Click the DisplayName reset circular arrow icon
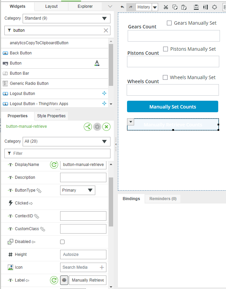The width and height of the screenshot is (226, 289). pyautogui.click(x=54, y=165)
